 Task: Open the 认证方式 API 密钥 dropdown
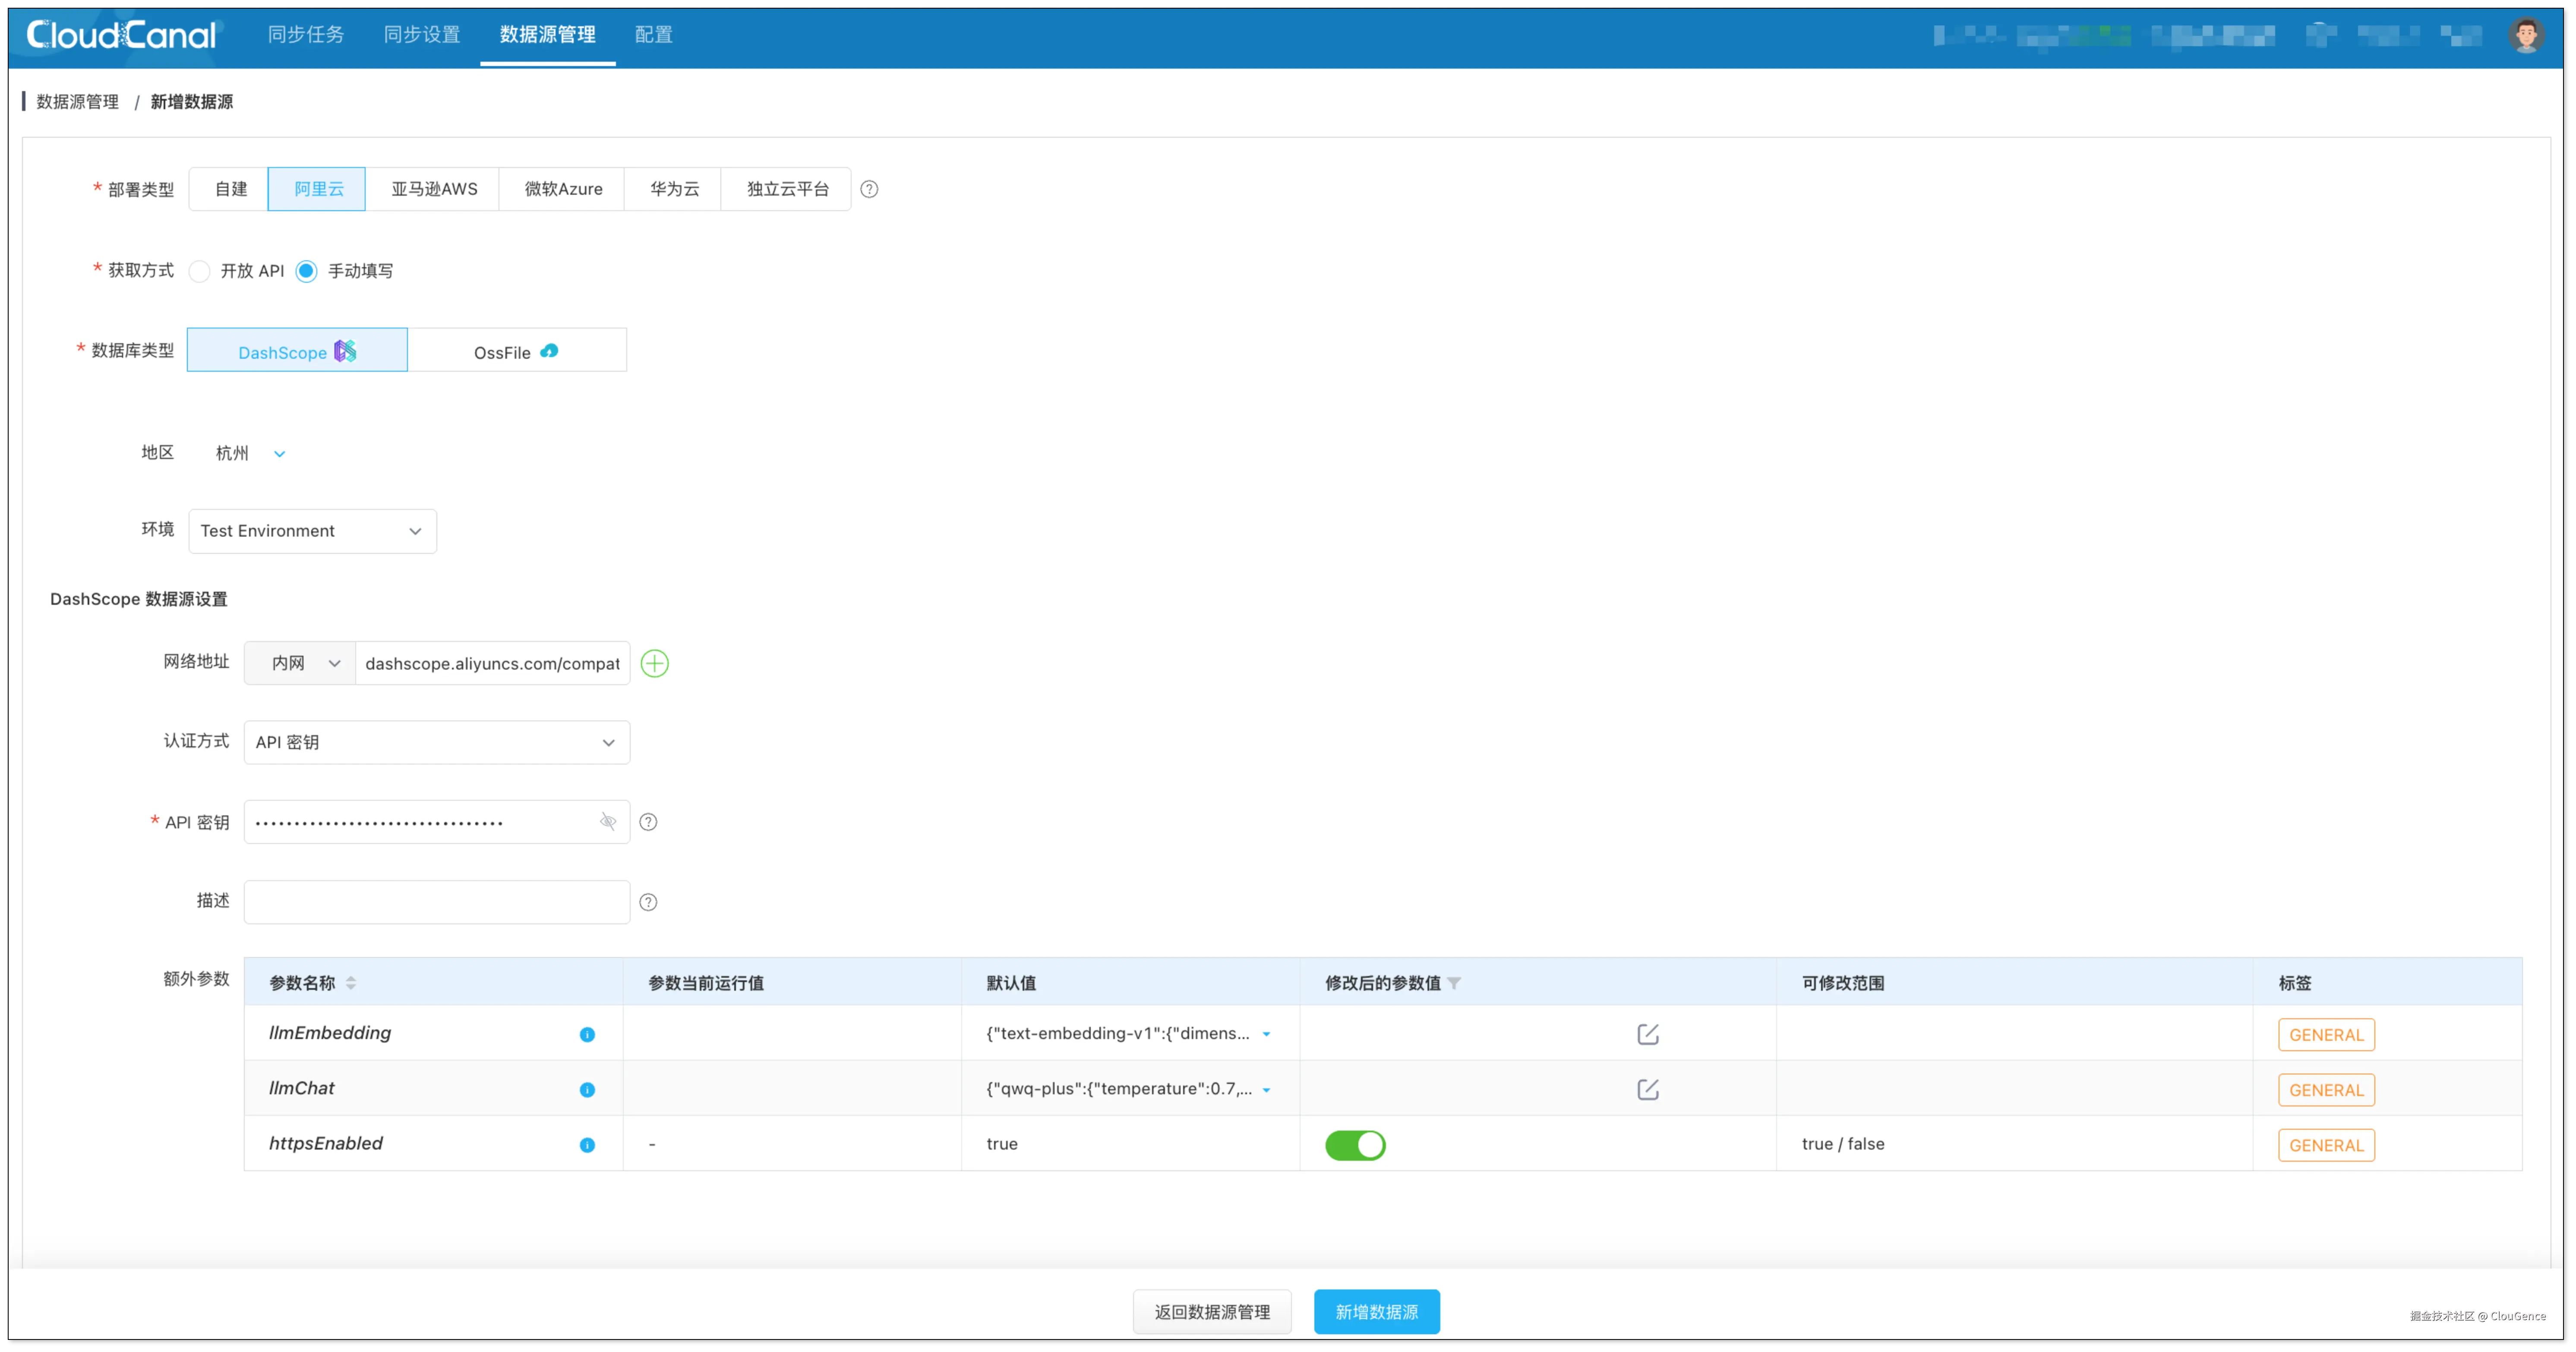(x=436, y=742)
